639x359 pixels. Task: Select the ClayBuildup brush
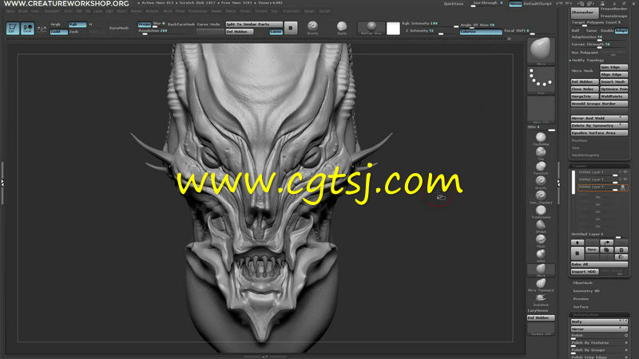click(x=541, y=138)
